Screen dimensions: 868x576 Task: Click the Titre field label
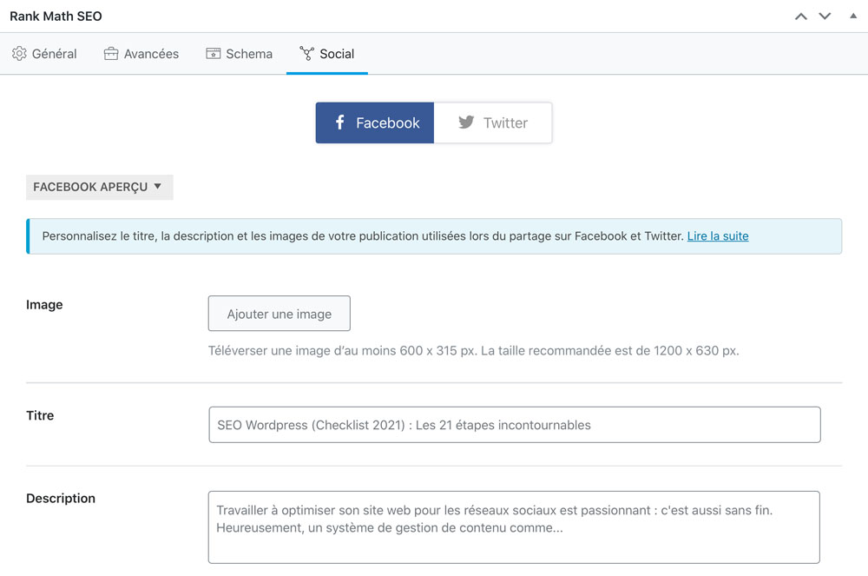(40, 415)
